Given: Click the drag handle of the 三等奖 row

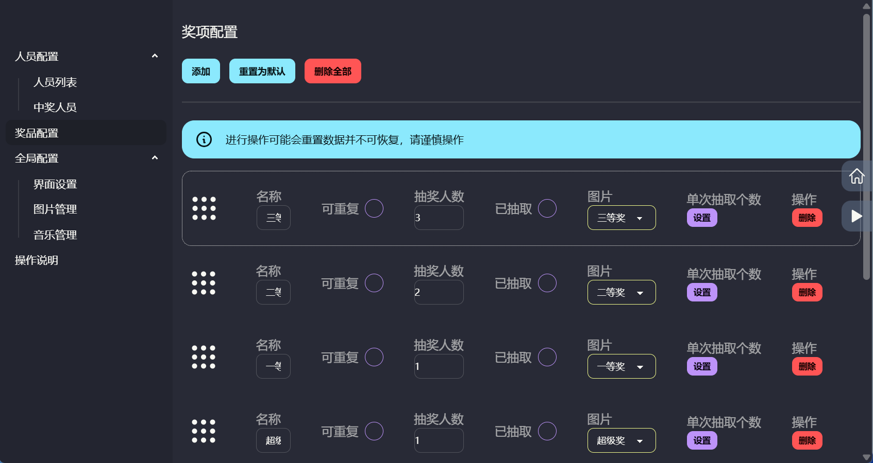Looking at the screenshot, I should [204, 208].
